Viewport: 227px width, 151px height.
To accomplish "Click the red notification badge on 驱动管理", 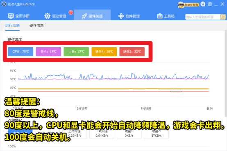I will [x=70, y=12].
